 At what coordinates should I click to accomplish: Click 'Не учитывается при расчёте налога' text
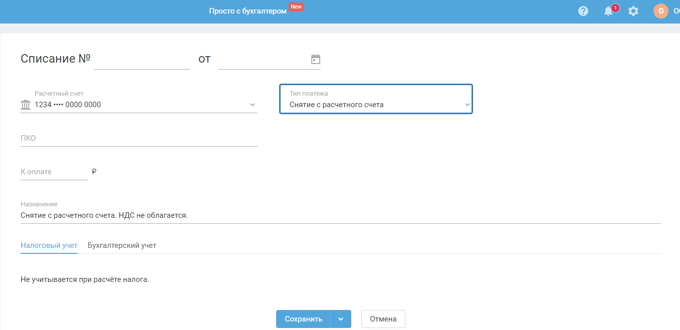pos(85,279)
